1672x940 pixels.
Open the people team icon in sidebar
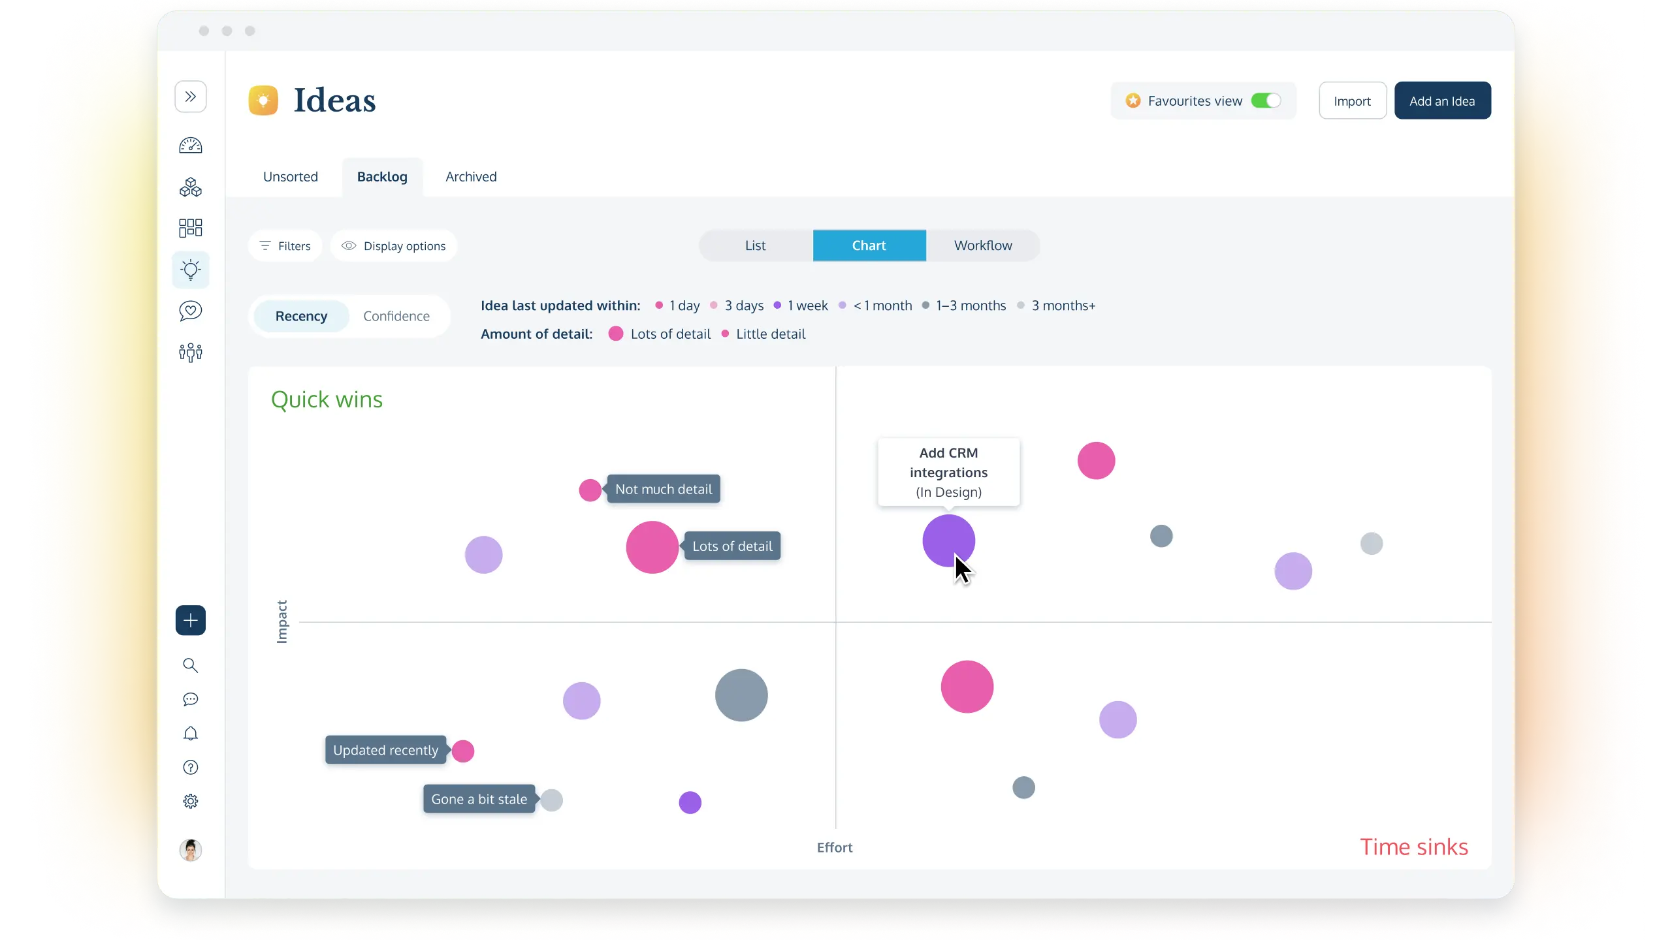(x=190, y=352)
